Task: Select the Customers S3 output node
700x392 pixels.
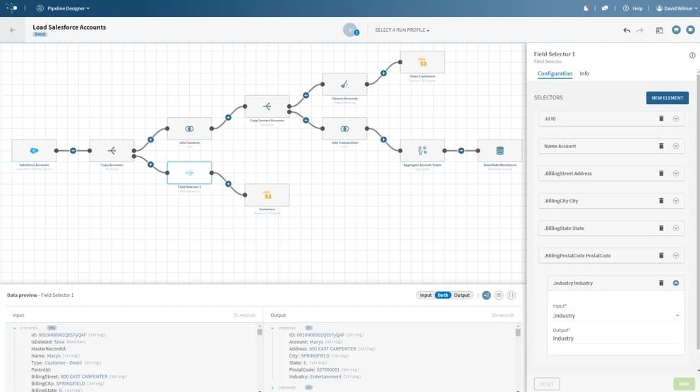Action: [x=267, y=195]
